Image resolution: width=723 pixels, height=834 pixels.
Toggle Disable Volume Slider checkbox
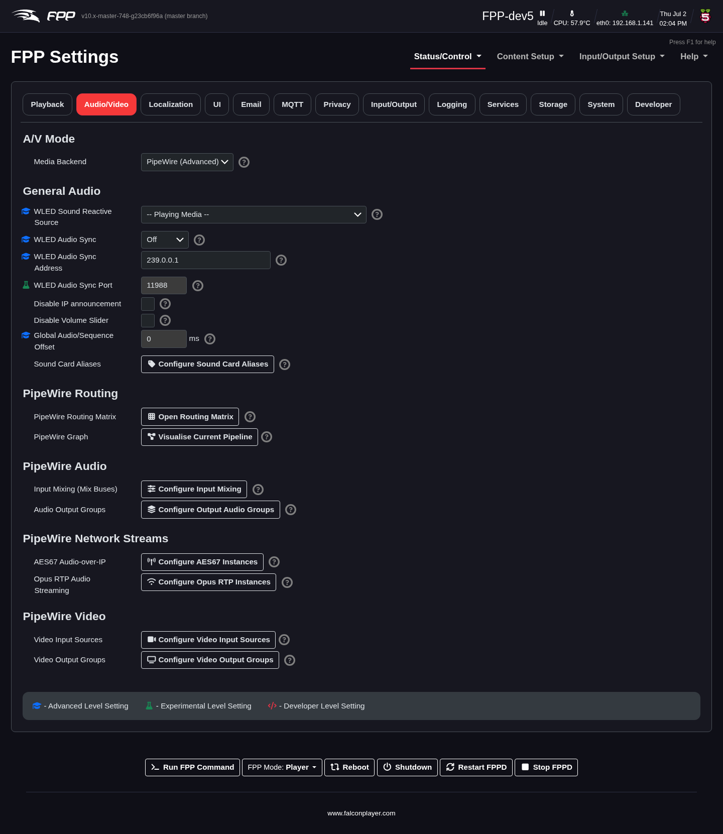[148, 320]
